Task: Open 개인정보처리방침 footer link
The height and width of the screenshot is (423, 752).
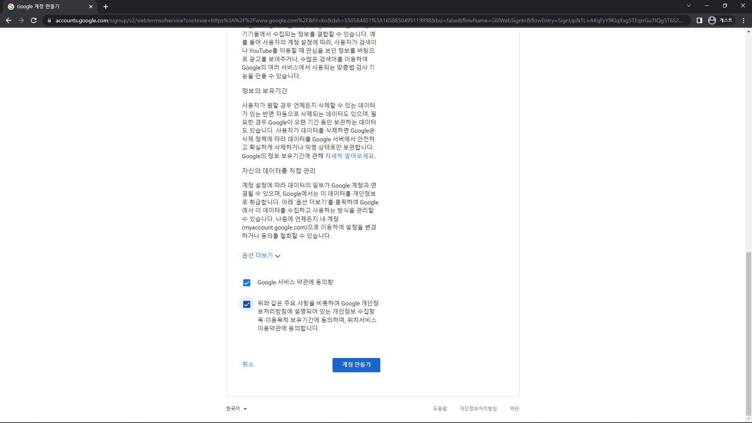Action: [478, 409]
